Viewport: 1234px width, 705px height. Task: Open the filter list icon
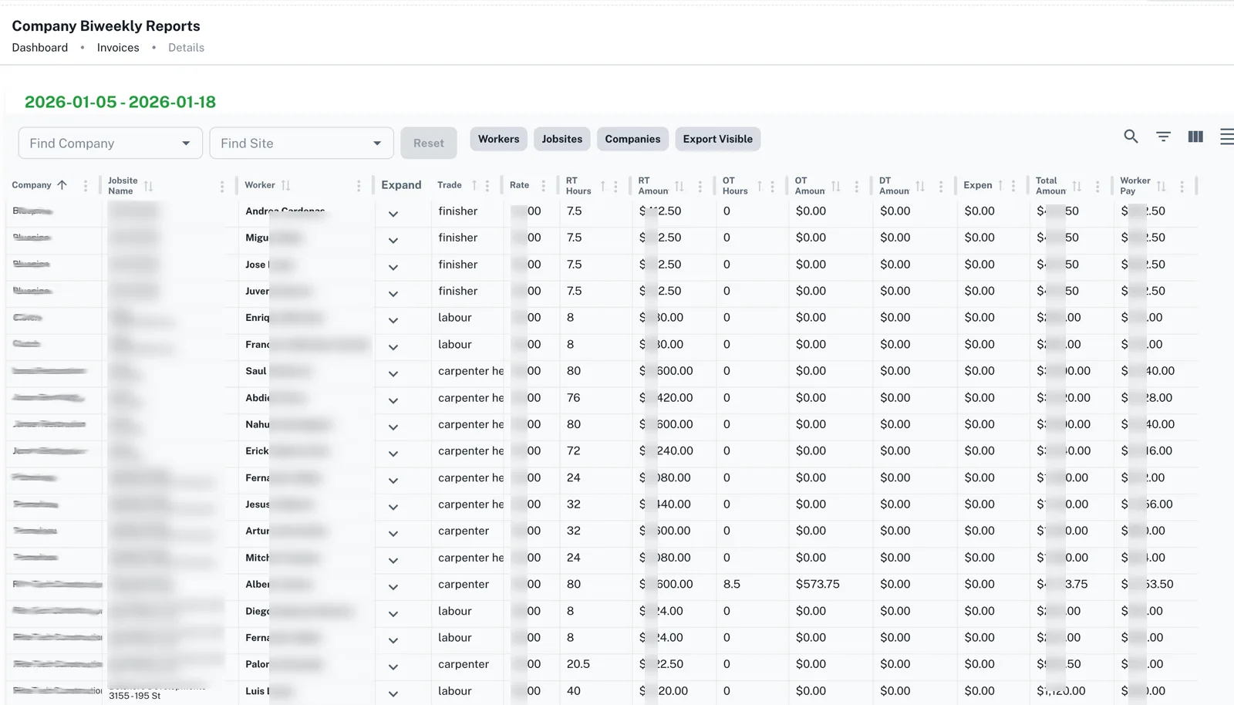click(x=1163, y=137)
